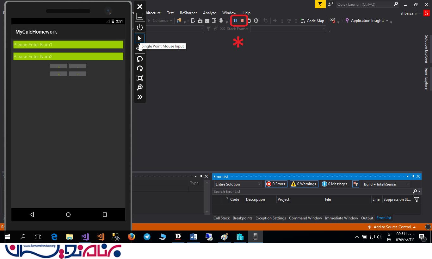Toggle the 0 Errors filter
This screenshot has width=432, height=259.
point(276,184)
